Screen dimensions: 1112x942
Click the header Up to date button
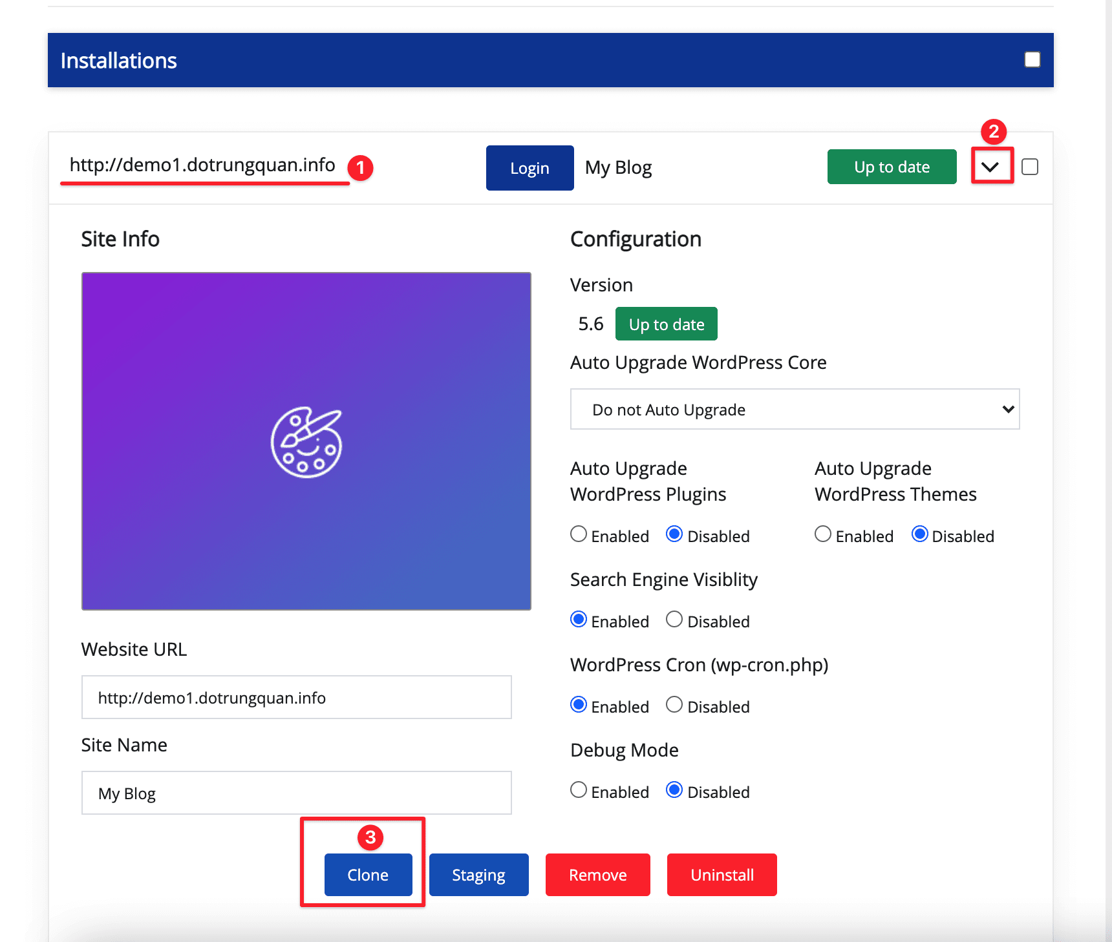tap(892, 167)
